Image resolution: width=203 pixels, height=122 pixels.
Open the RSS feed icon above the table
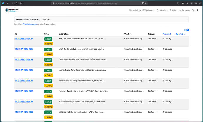pyautogui.click(x=188, y=30)
